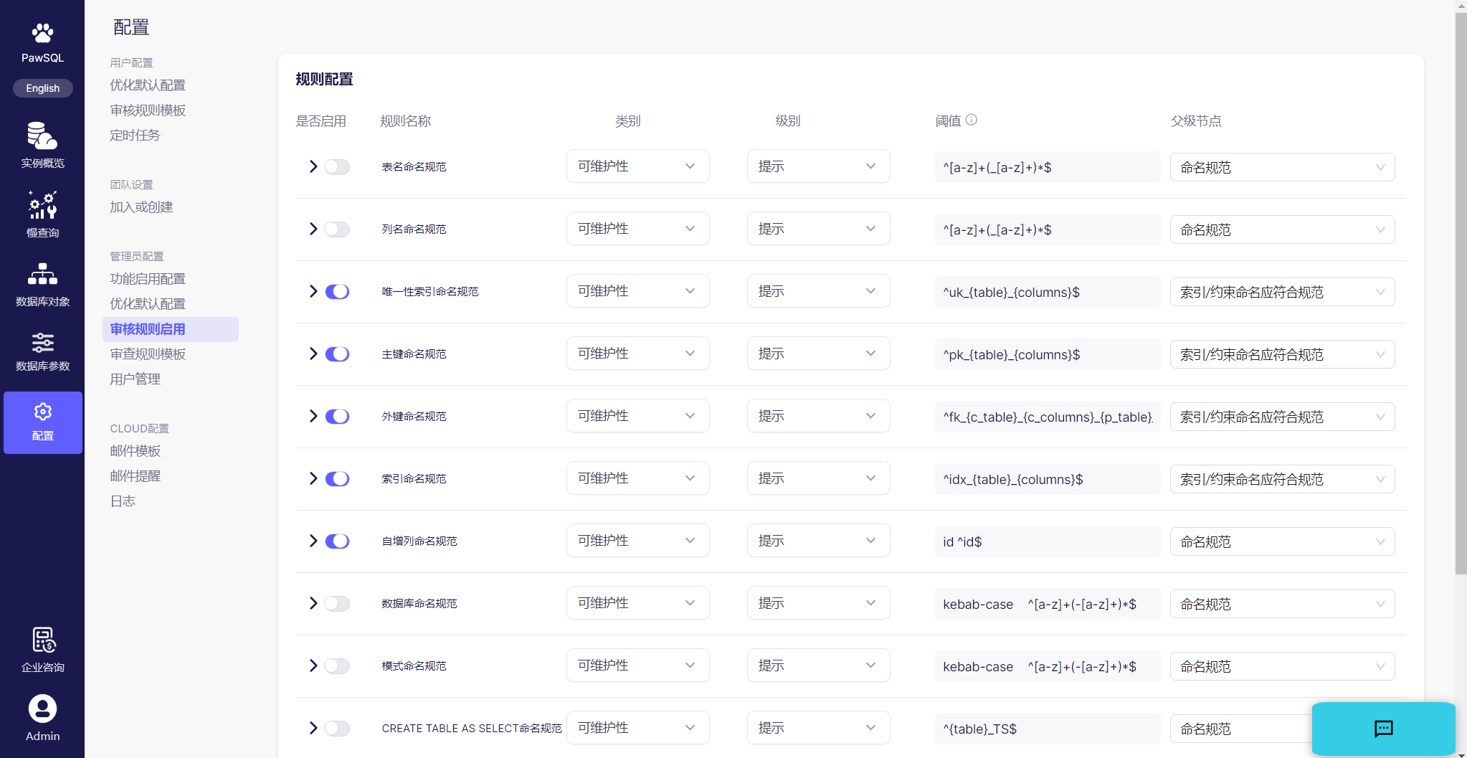Open the 父级节点 dropdown for 外键命名规范
The width and height of the screenshot is (1467, 758).
click(x=1281, y=417)
